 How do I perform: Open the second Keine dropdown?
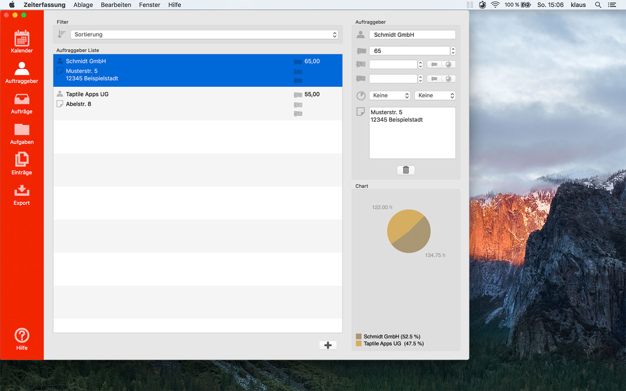(x=435, y=96)
